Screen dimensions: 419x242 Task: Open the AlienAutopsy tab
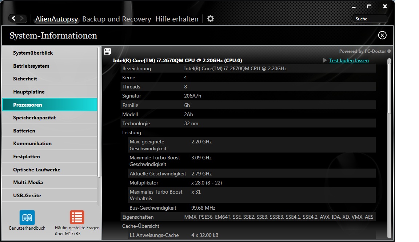point(57,19)
